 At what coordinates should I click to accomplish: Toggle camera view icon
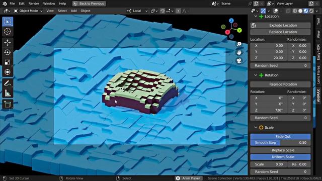click(239, 61)
